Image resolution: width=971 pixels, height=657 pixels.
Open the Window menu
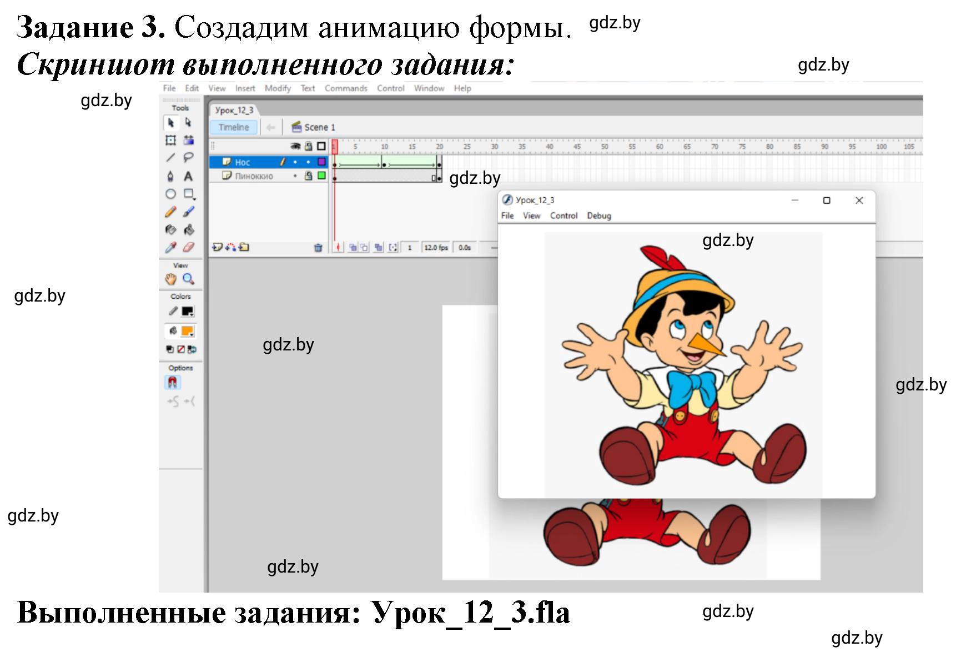[429, 88]
